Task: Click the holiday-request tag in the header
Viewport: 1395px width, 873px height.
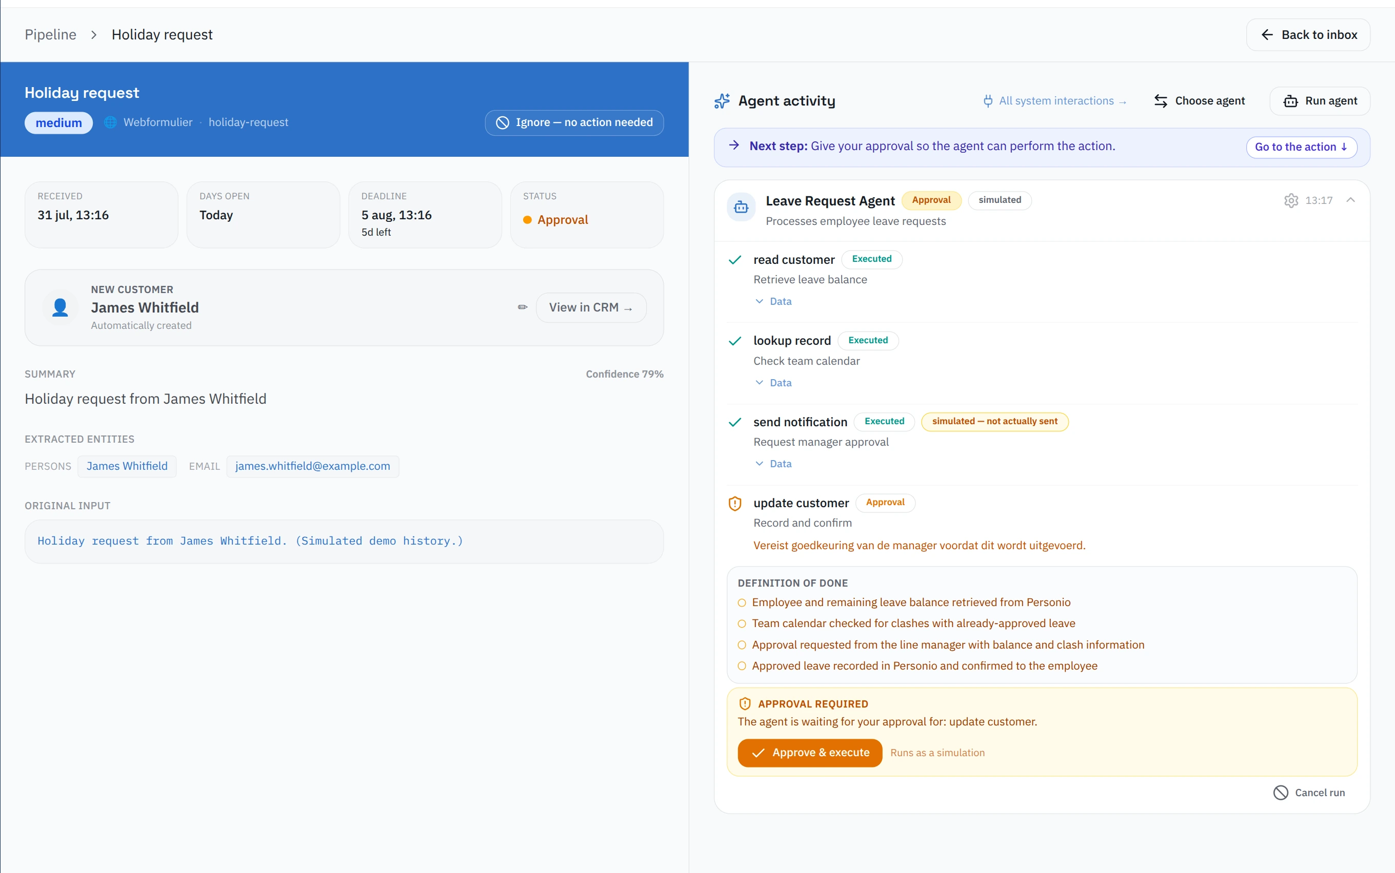Action: (x=248, y=122)
